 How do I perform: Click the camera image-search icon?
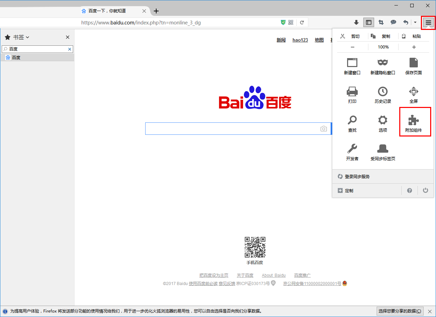coord(323,129)
